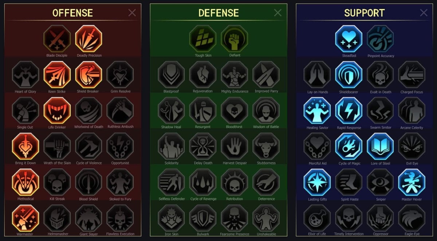Pick the Steadfast heart mastery

click(x=349, y=39)
